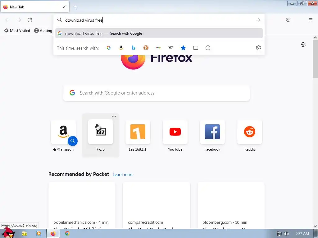The image size is (318, 238).
Task: Search this time with eBay icon
Action: click(158, 48)
